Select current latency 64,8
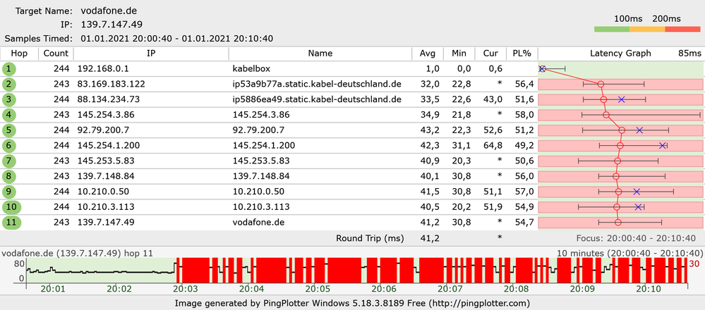The width and height of the screenshot is (705, 310). tap(493, 146)
